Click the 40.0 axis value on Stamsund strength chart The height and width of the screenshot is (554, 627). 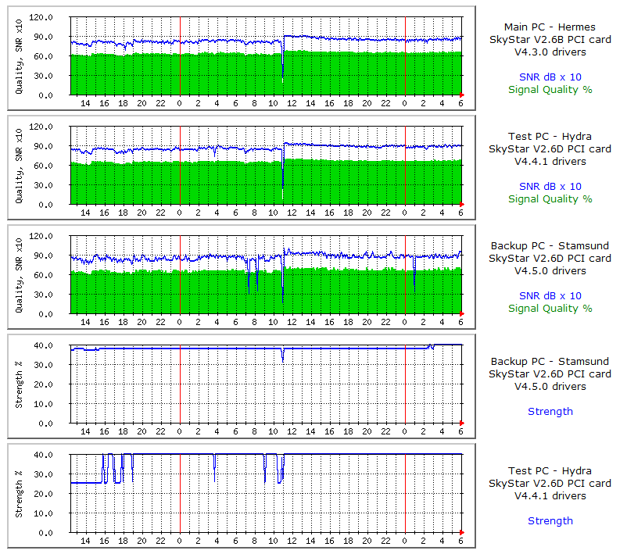coord(43,345)
